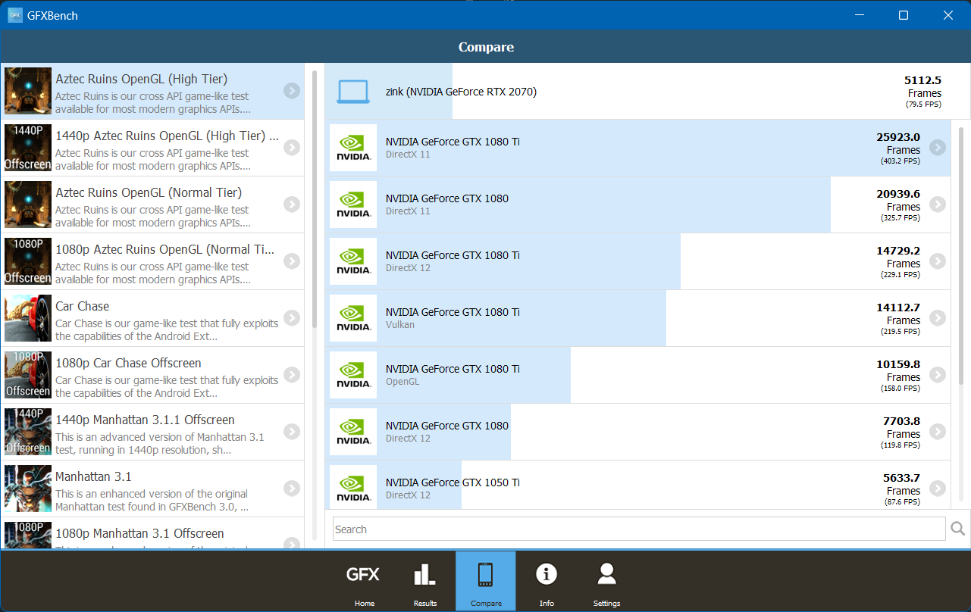Open arrow for GTX 1080 Ti DirectX 11 result
The width and height of the screenshot is (971, 612).
coord(938,148)
